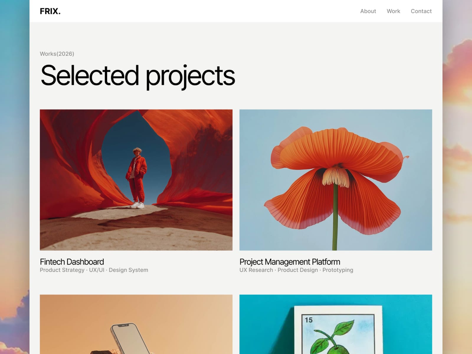Image resolution: width=472 pixels, height=354 pixels.
Task: Open the Fintech Dashboard thumbnail image
Action: pyautogui.click(x=136, y=180)
